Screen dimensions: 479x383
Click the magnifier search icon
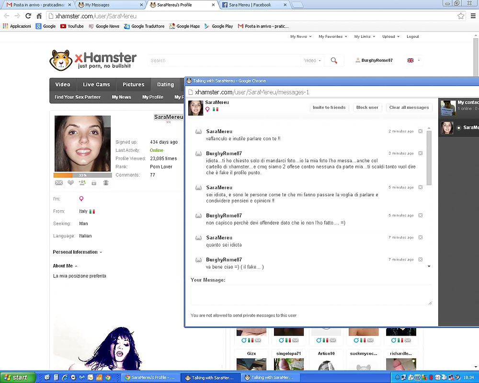point(334,61)
